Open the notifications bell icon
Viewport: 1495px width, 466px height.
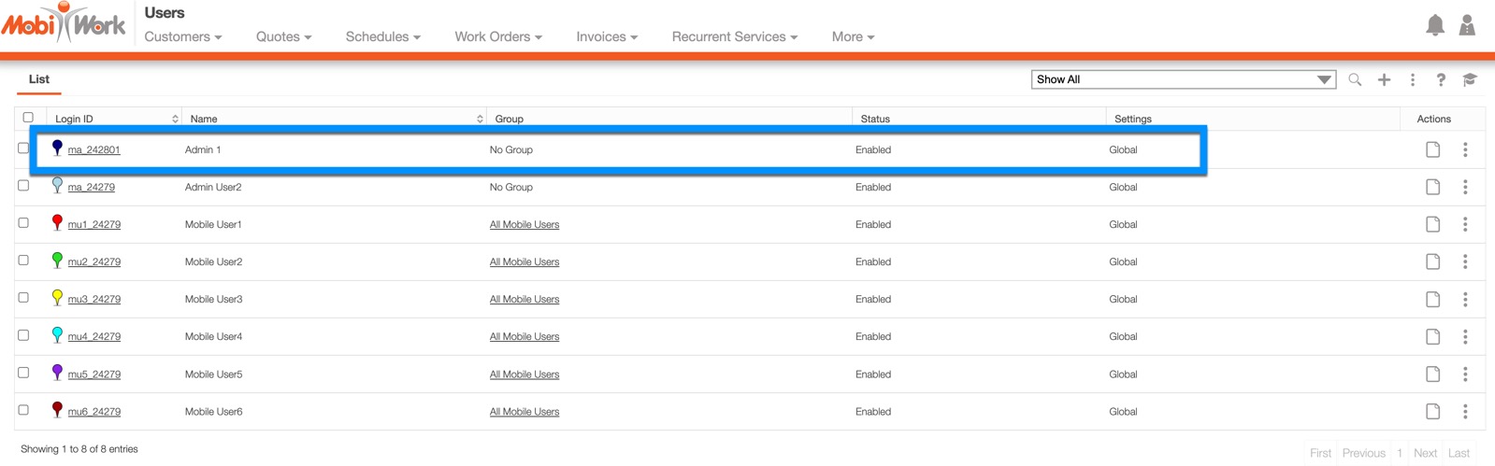[1434, 25]
